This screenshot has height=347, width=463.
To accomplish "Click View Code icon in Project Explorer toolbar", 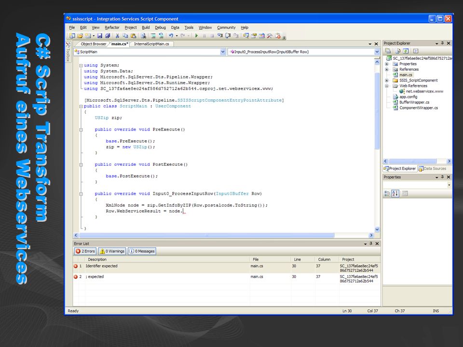I will tap(415, 51).
